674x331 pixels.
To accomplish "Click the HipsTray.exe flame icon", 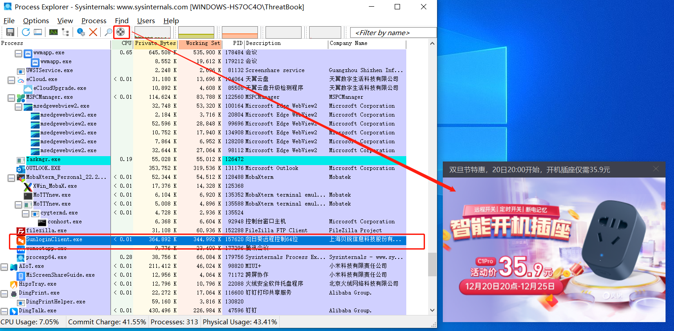I will click(x=14, y=284).
